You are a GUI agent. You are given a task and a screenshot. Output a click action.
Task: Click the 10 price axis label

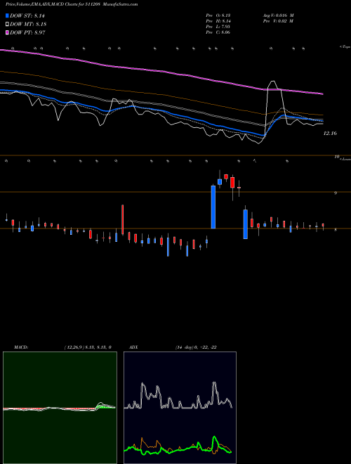click(336, 157)
